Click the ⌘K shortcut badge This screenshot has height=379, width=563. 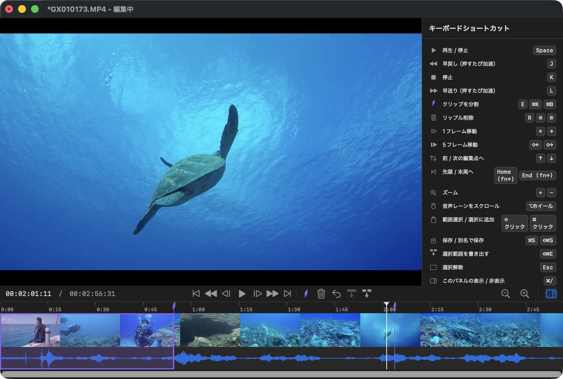pos(535,104)
